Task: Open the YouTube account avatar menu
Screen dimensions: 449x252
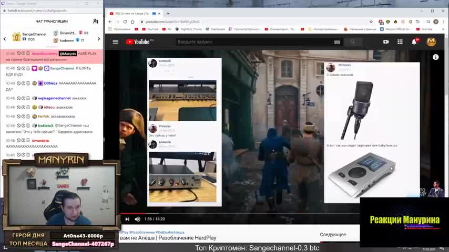Action: pyautogui.click(x=431, y=42)
